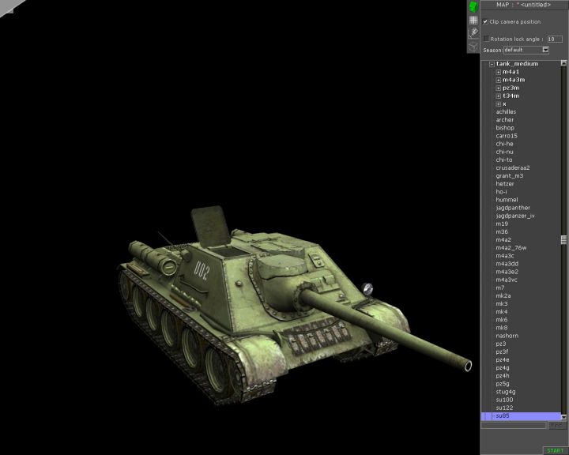Viewport: 569px width, 455px height.
Task: Click the 3D box icon in the sidebar
Action: (x=473, y=46)
